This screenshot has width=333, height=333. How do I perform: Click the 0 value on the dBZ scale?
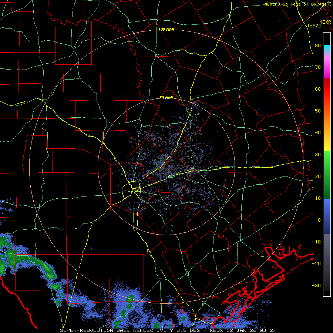pos(319,220)
